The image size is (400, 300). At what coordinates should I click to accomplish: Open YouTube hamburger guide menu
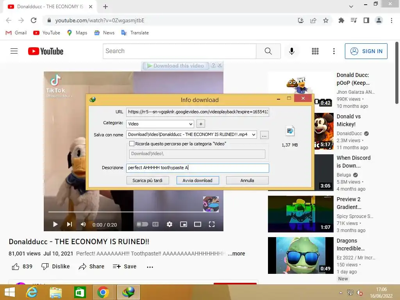point(14,51)
